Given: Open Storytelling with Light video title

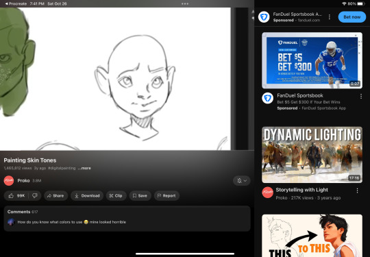Looking at the screenshot, I should point(301,190).
